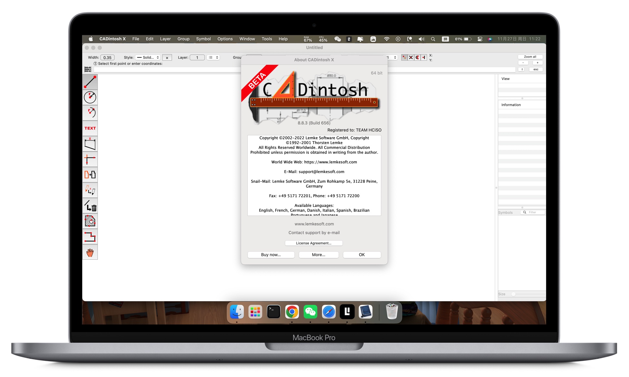Select the Trim/extend line tool
629x377 pixels.
(90, 159)
